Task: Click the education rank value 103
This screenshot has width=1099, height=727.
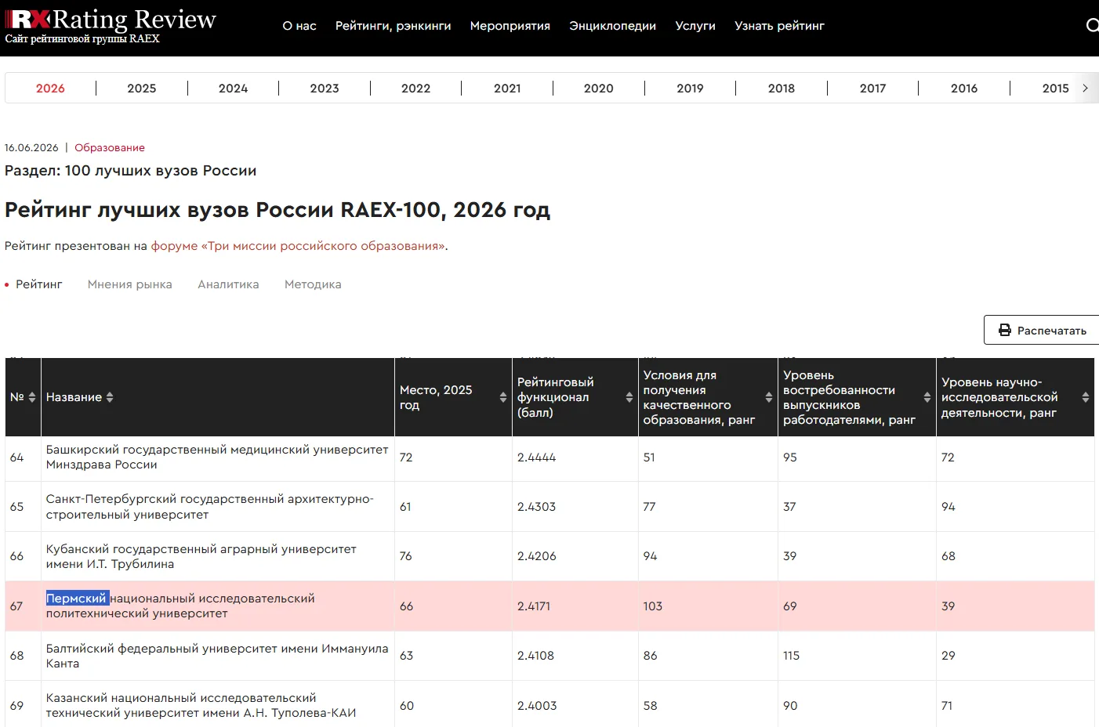Action: 653,606
